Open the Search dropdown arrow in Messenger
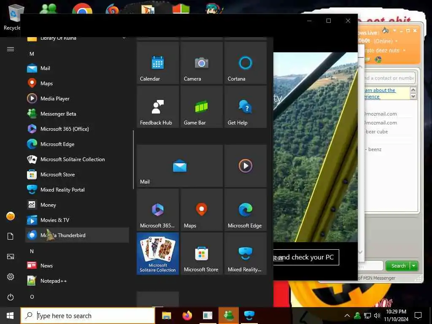Image resolution: width=432 pixels, height=324 pixels. point(414,266)
